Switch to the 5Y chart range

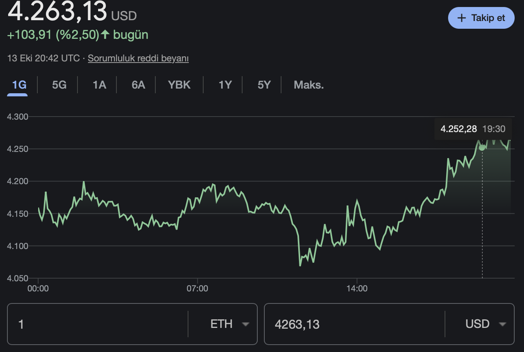[264, 85]
